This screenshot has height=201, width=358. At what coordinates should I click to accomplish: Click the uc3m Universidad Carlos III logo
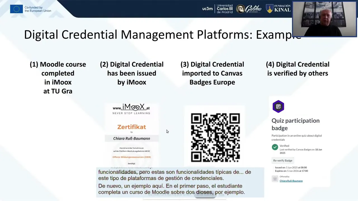(217, 9)
